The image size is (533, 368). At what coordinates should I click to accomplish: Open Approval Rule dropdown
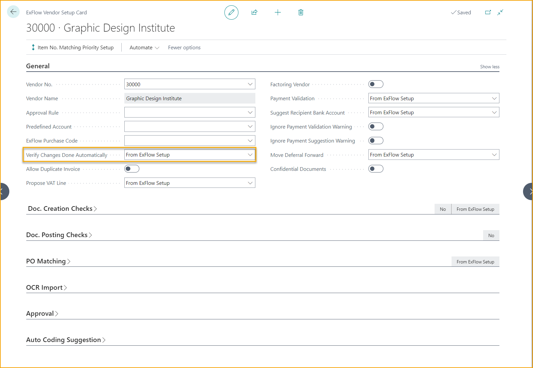click(x=250, y=113)
